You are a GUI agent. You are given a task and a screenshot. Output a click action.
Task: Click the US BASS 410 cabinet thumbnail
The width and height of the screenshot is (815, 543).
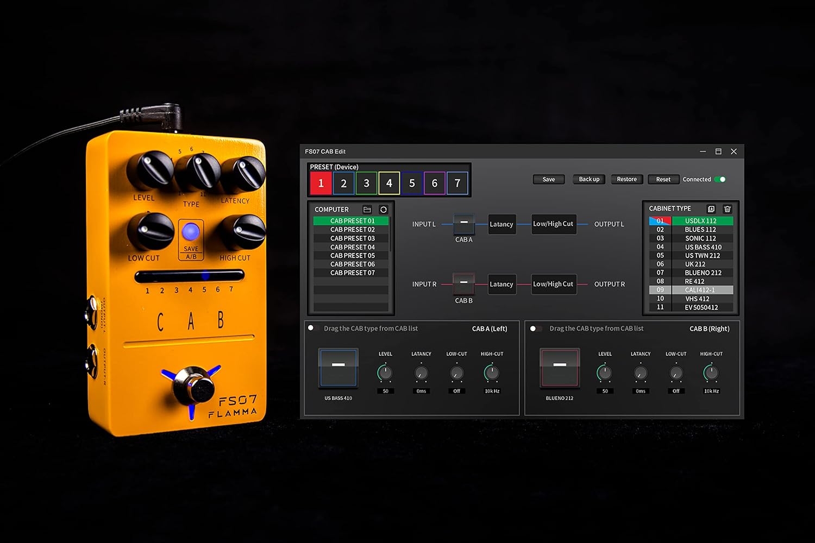click(338, 368)
